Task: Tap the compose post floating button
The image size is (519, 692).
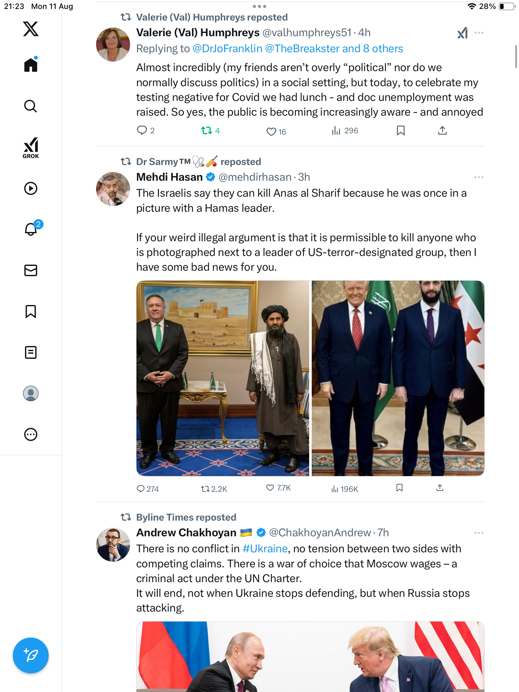Action: pyautogui.click(x=31, y=655)
